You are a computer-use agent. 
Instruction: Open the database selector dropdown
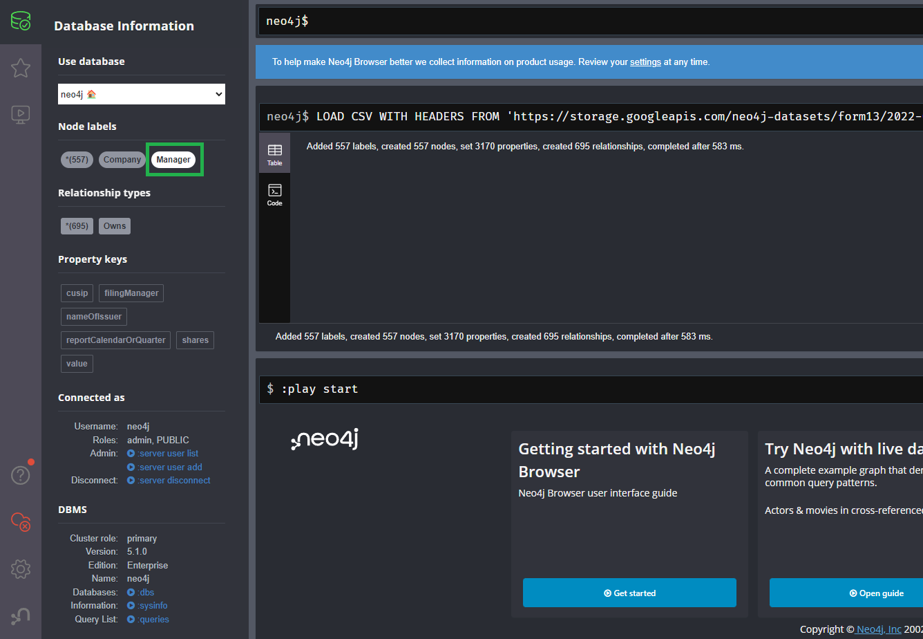[x=141, y=93]
